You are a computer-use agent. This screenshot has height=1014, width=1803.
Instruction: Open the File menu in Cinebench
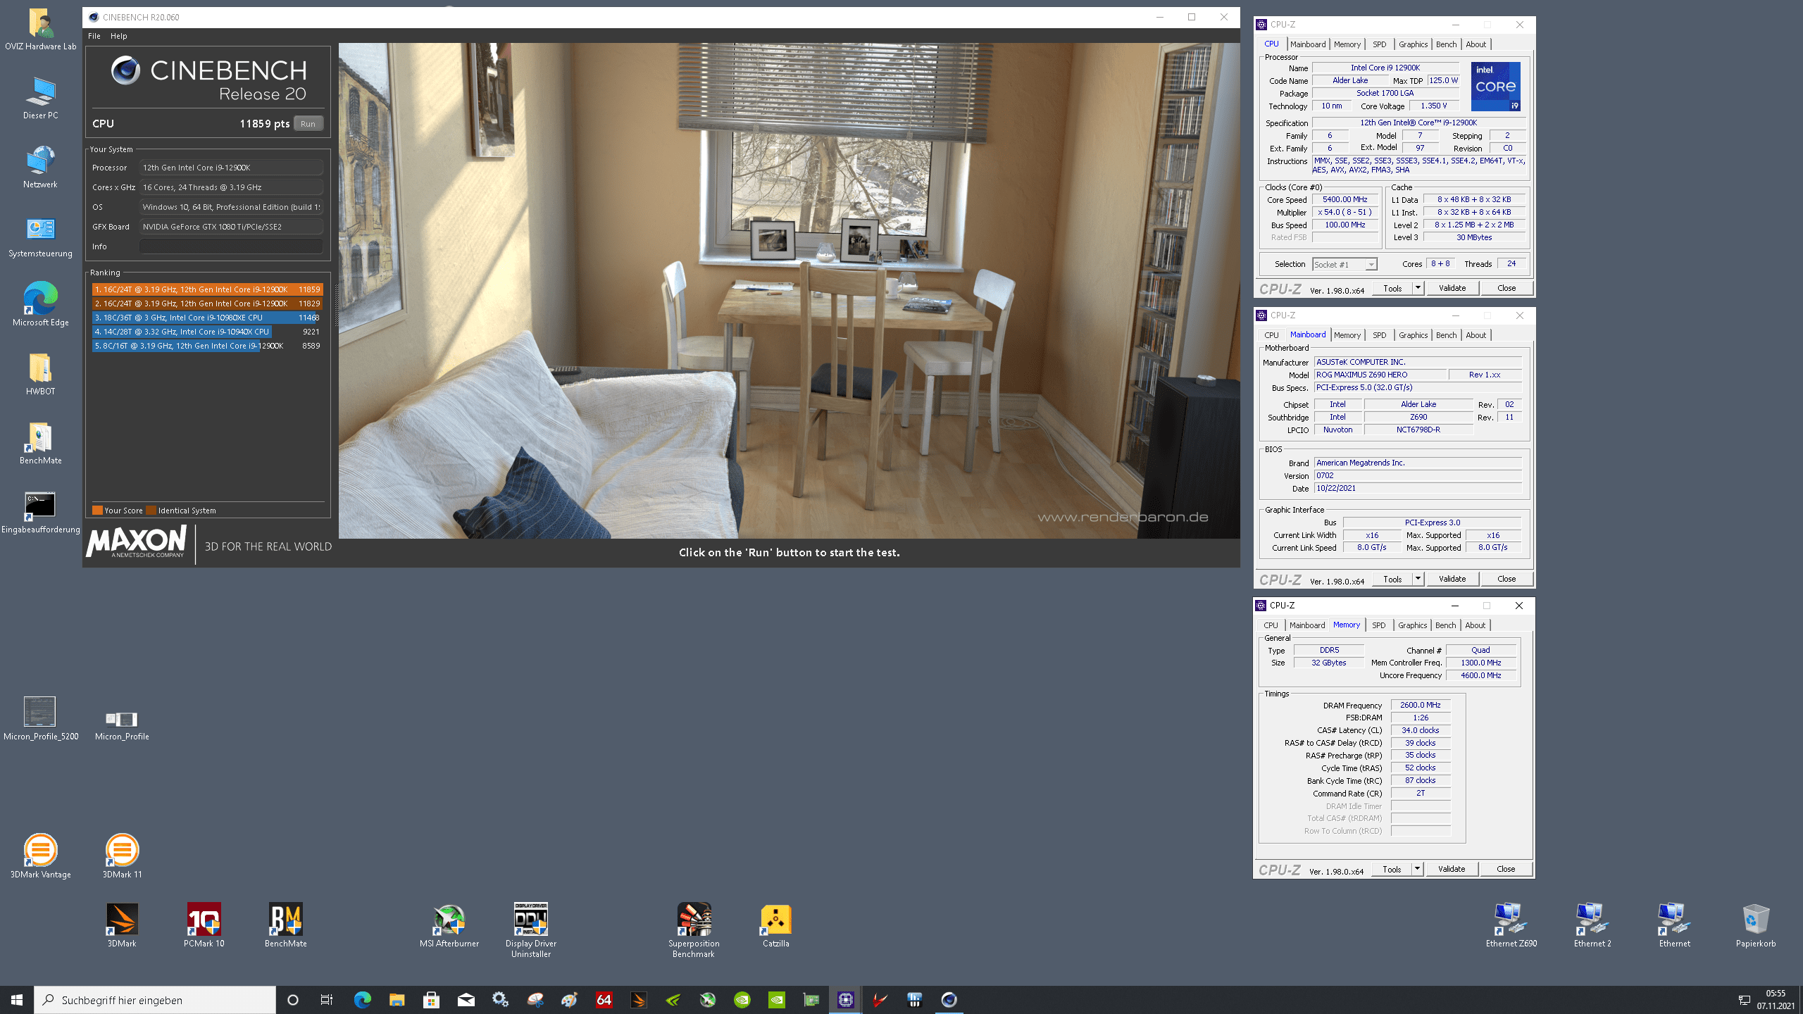[94, 36]
